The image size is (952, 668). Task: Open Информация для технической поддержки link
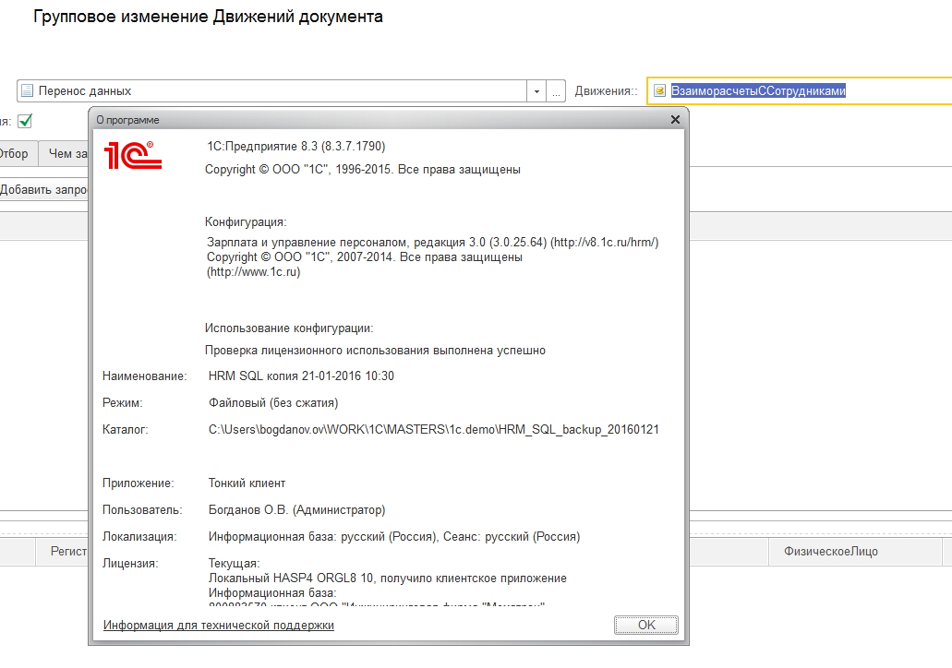pyautogui.click(x=219, y=625)
